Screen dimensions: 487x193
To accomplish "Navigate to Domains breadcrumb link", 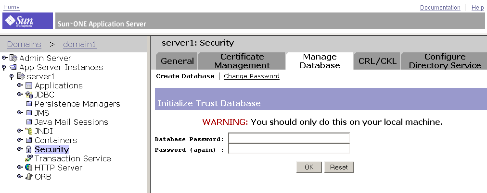I will pyautogui.click(x=24, y=44).
